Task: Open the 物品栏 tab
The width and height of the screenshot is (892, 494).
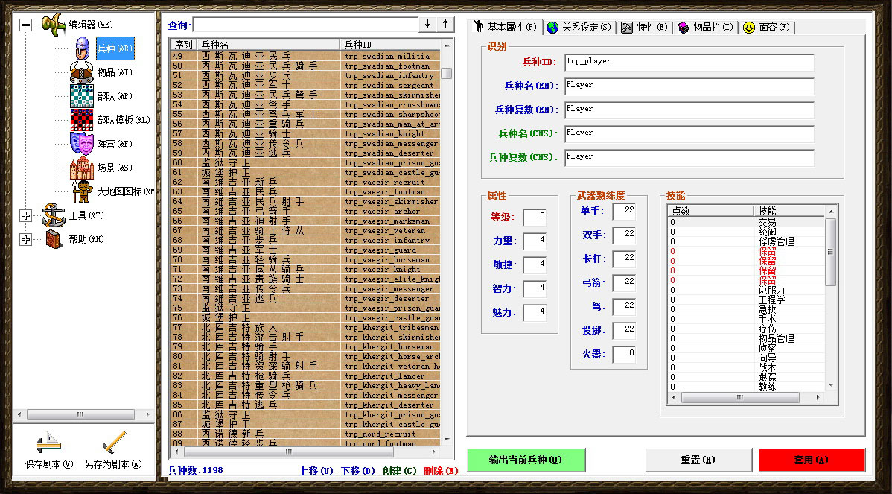Action: click(x=705, y=28)
